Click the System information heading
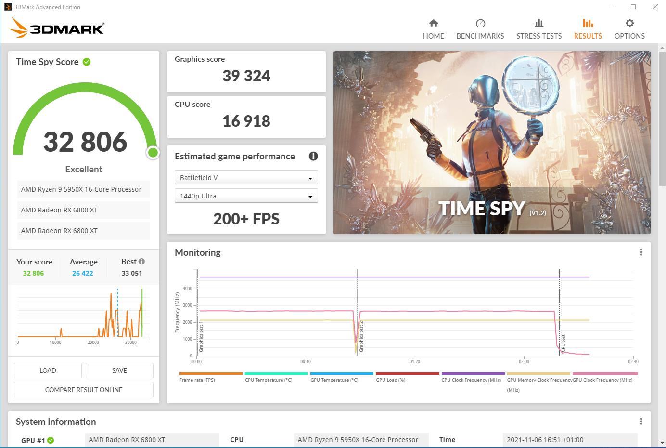The height and width of the screenshot is (448, 666). click(56, 422)
